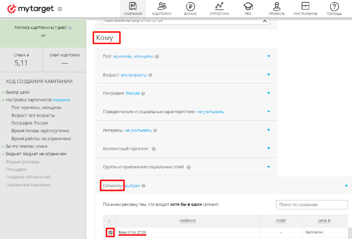Image resolution: width=352 pixels, height=239 pixels.
Task: Open the Аудитории section icon
Action: point(161,7)
